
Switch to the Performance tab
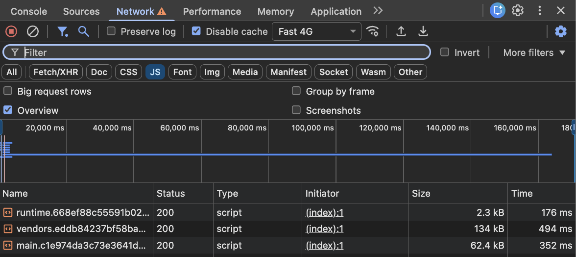pyautogui.click(x=212, y=11)
